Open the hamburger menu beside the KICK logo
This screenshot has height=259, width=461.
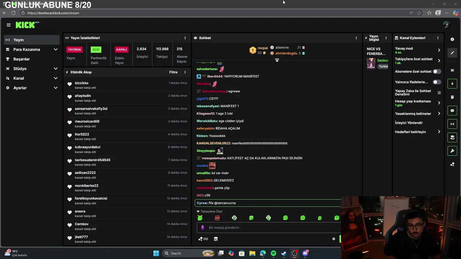(8, 25)
